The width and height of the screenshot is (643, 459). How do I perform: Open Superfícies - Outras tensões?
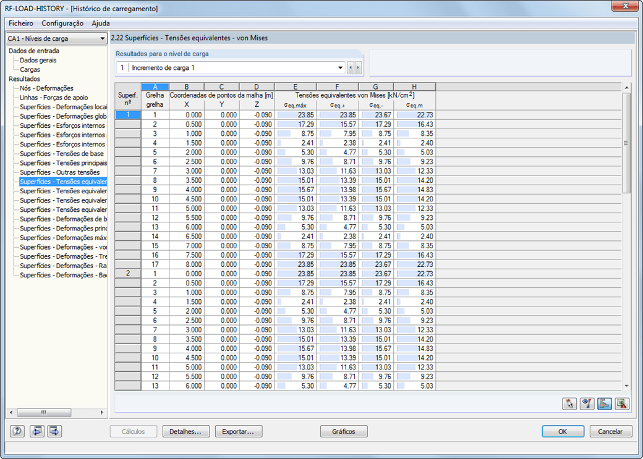[x=59, y=172]
